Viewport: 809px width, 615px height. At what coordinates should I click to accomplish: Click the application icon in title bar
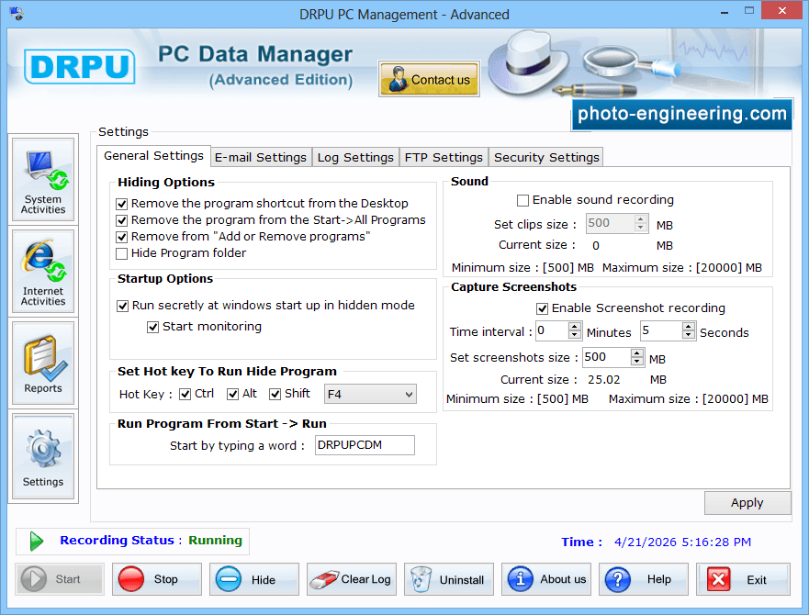[x=16, y=14]
